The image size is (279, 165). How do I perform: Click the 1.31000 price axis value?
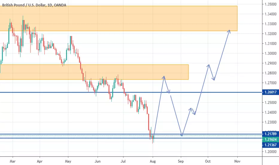(x=271, y=43)
